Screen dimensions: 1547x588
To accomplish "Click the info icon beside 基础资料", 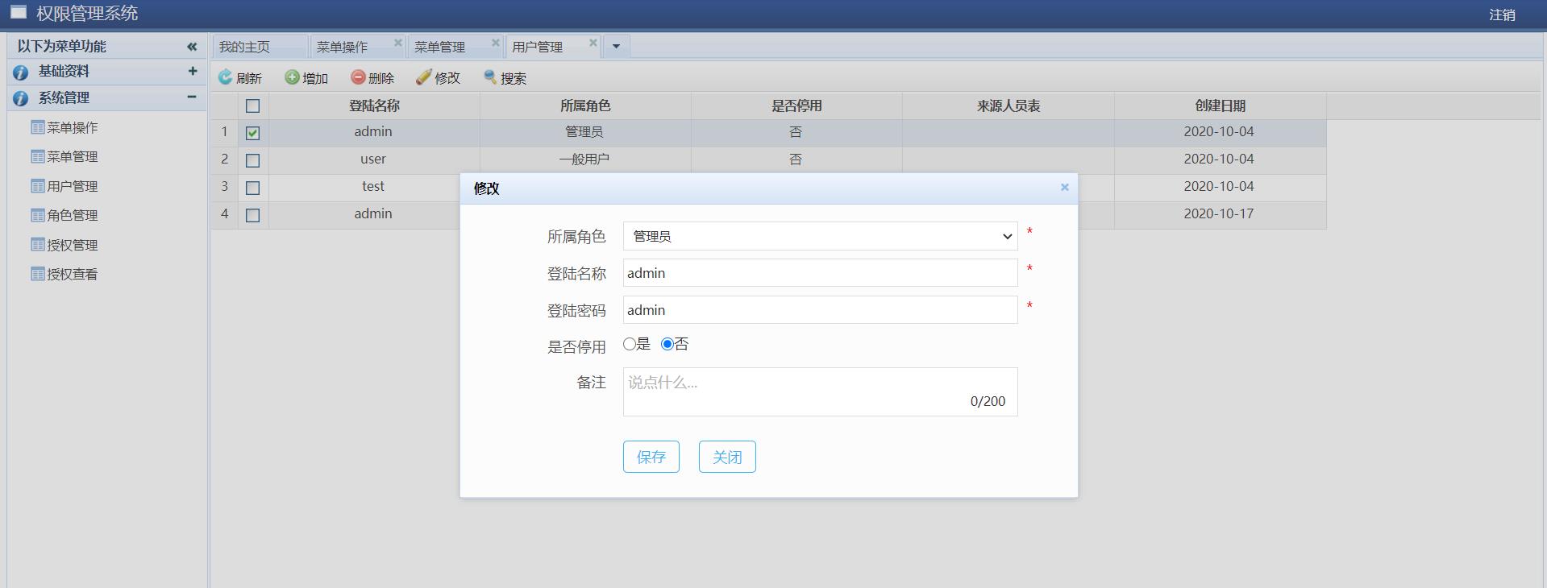I will click(21, 72).
